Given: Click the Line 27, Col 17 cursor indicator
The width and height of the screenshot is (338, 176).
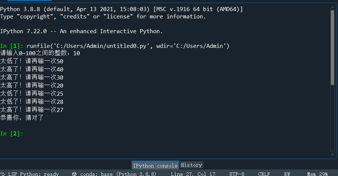Looking at the screenshot, I should click(x=193, y=174).
